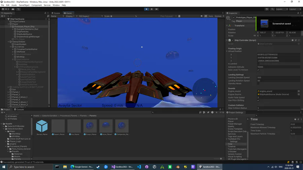Open the Layers dropdown
Viewport: 303px width, 170px height.
282,9
